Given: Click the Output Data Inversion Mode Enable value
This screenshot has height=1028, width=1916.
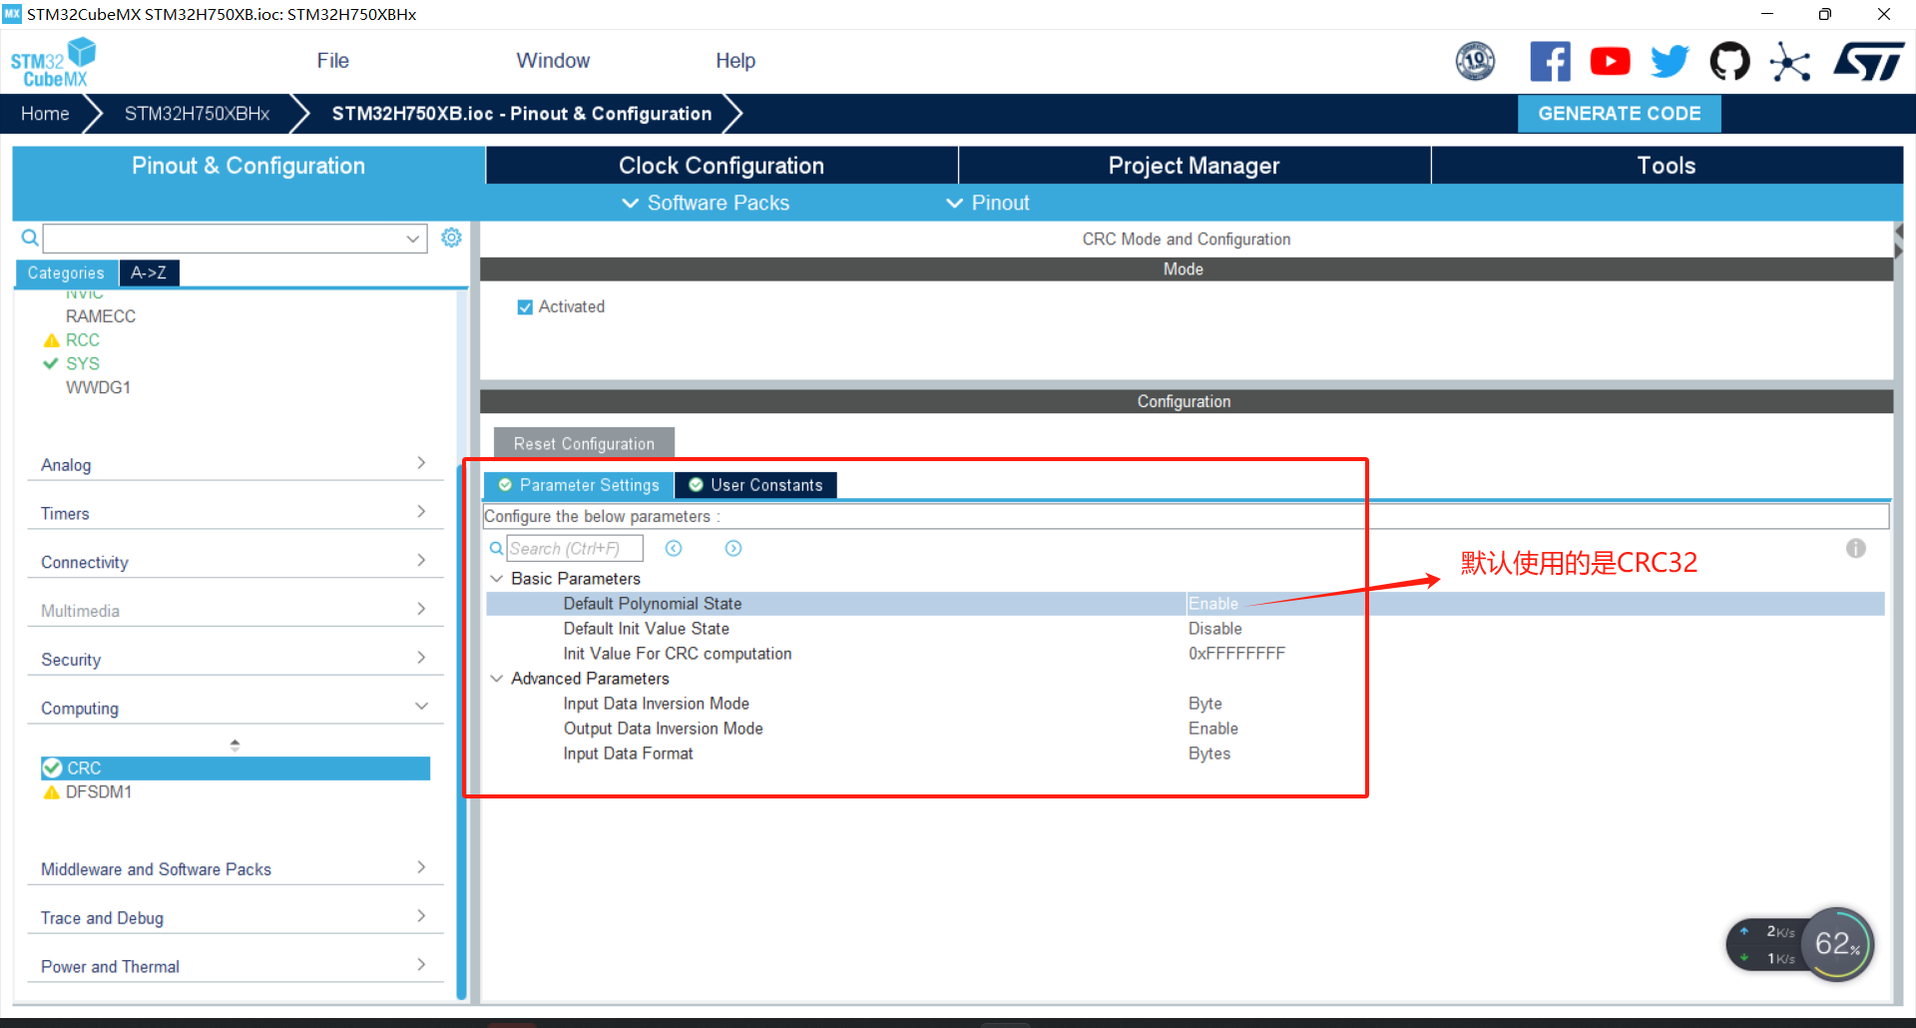Looking at the screenshot, I should [x=1213, y=729].
